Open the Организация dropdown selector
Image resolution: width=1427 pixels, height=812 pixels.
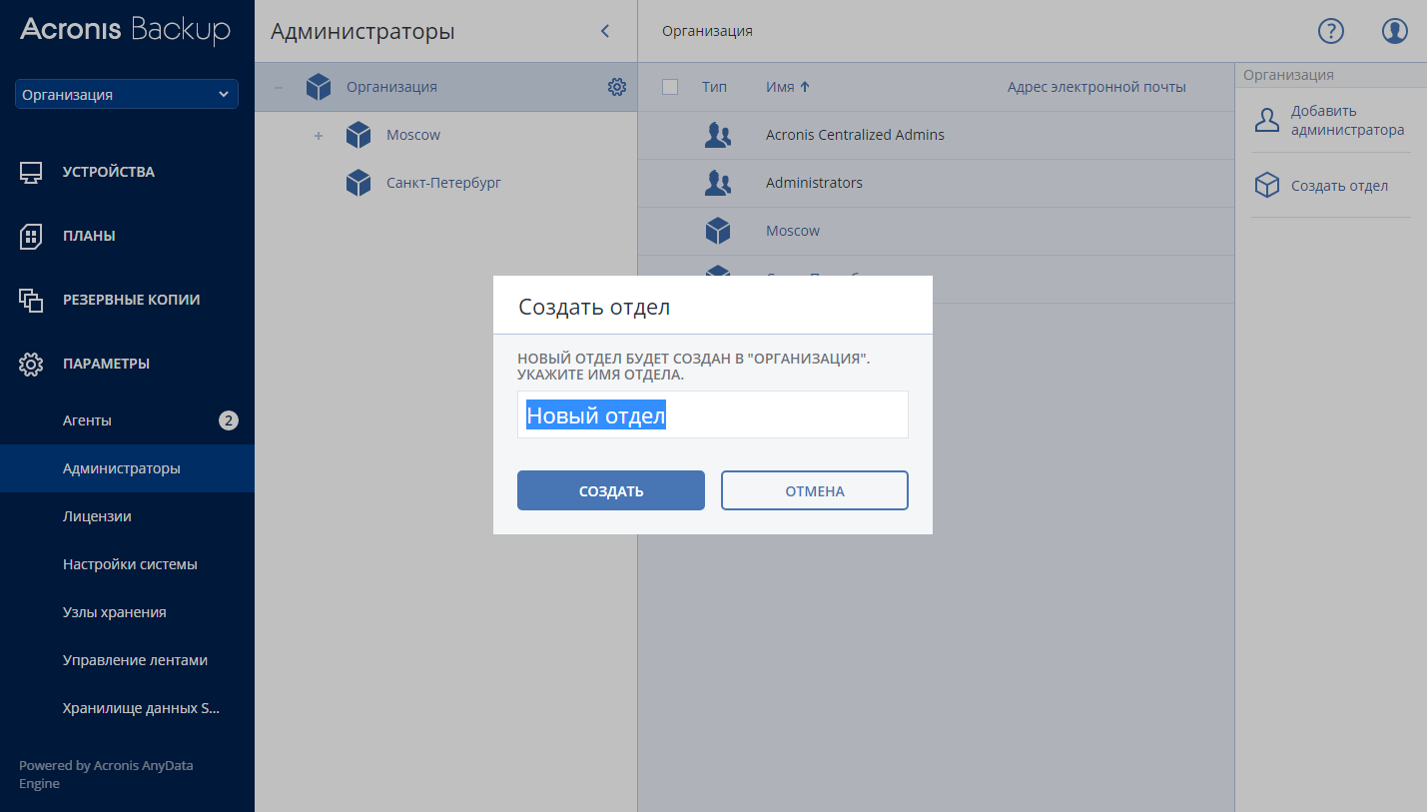[126, 94]
